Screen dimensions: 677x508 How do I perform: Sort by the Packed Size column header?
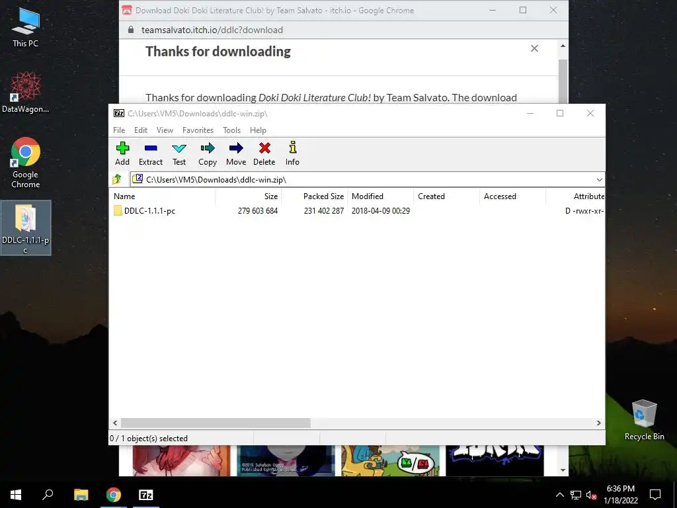(x=315, y=196)
